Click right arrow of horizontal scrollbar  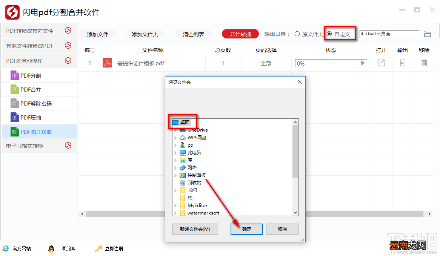click(x=429, y=214)
